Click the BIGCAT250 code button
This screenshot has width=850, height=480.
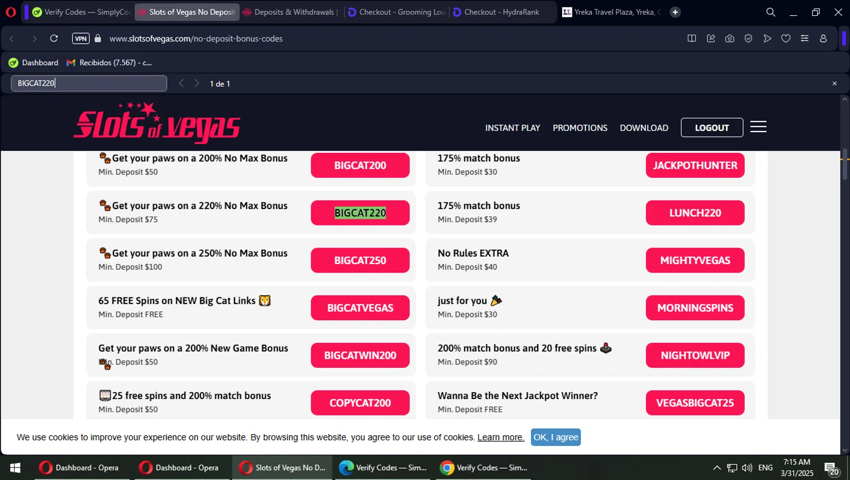click(360, 261)
